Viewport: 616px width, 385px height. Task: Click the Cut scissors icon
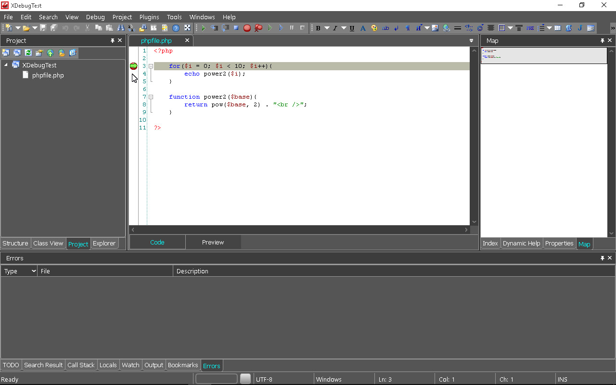[x=87, y=28]
